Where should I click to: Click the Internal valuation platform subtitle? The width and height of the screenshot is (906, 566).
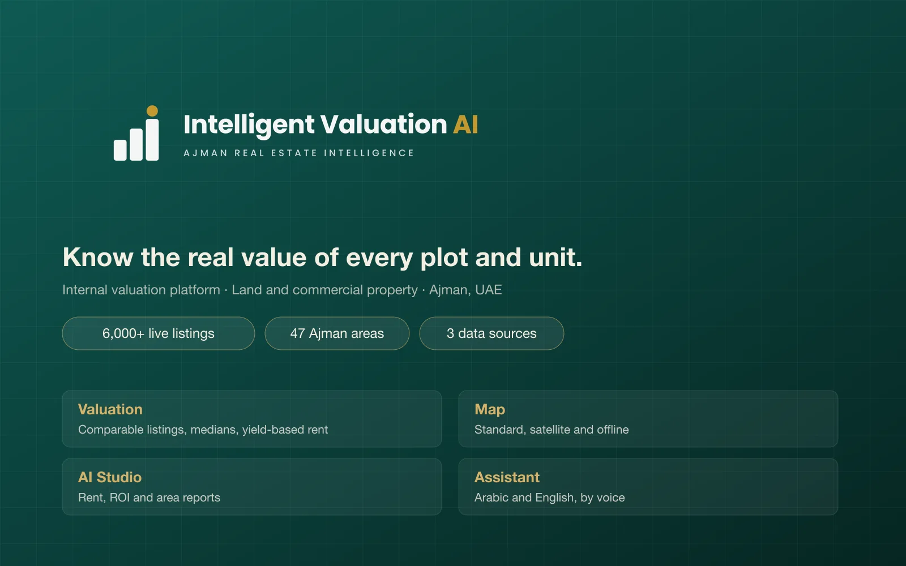coord(282,290)
